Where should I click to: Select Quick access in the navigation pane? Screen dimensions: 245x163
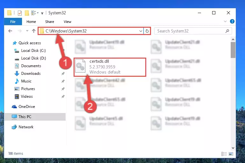point(30,43)
